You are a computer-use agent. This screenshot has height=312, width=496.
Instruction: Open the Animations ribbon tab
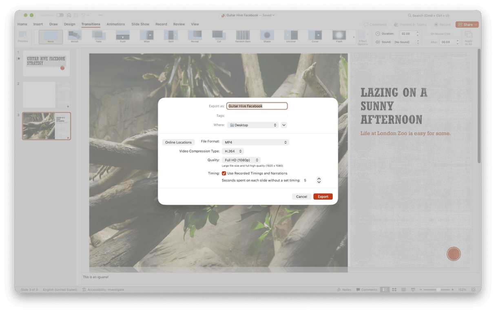tap(115, 24)
